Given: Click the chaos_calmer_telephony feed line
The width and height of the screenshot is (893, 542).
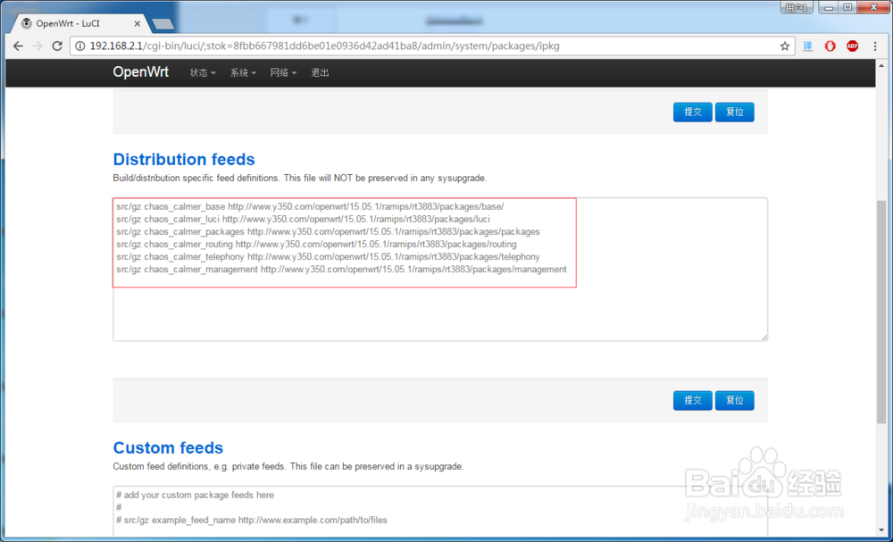Looking at the screenshot, I should click(328, 257).
